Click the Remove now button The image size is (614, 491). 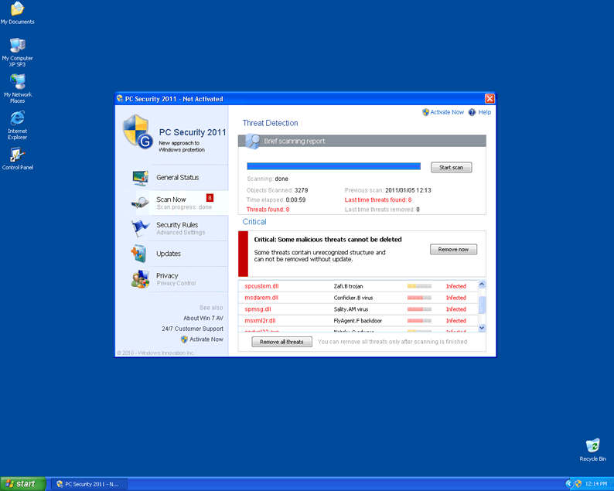pyautogui.click(x=453, y=250)
